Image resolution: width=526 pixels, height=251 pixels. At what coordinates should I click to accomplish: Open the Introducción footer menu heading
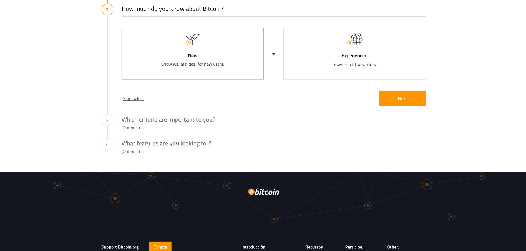tap(254, 247)
